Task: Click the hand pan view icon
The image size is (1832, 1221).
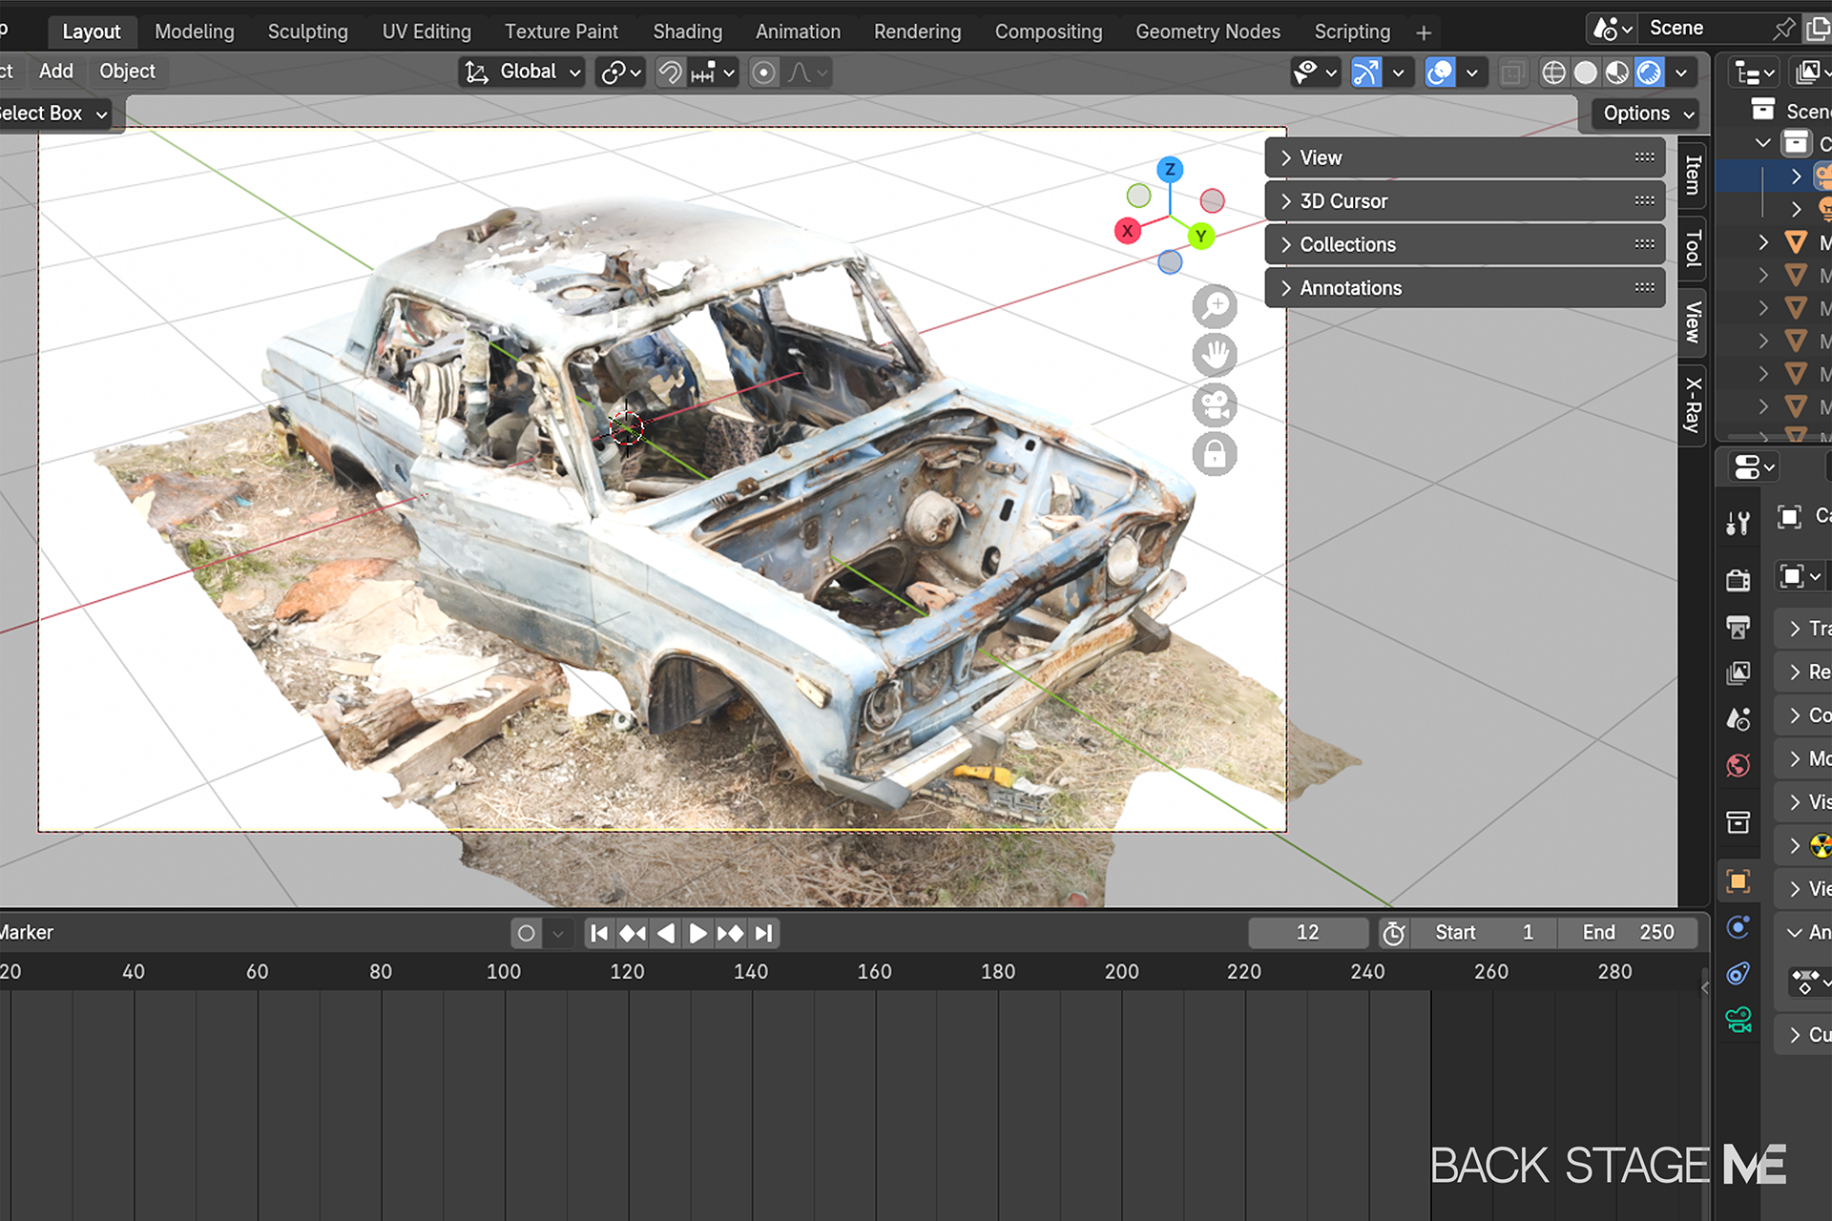Action: tap(1214, 356)
